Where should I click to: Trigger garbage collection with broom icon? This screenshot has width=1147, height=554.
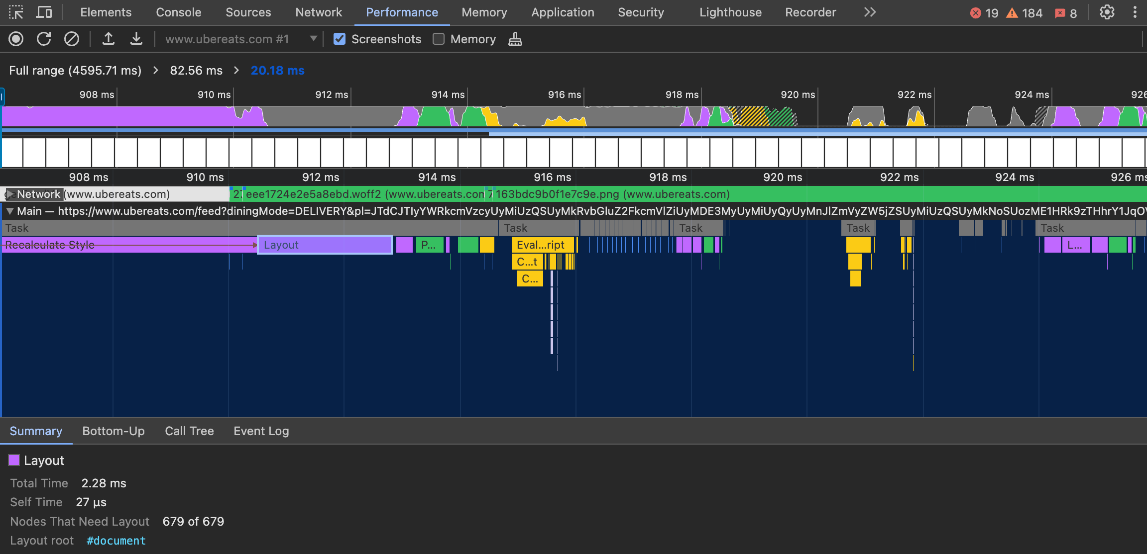[515, 39]
